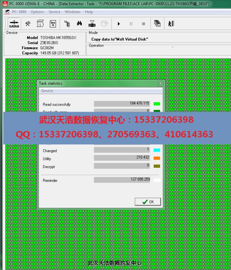Close the Task statistics dialog
The height and width of the screenshot is (270, 231).
[160, 83]
